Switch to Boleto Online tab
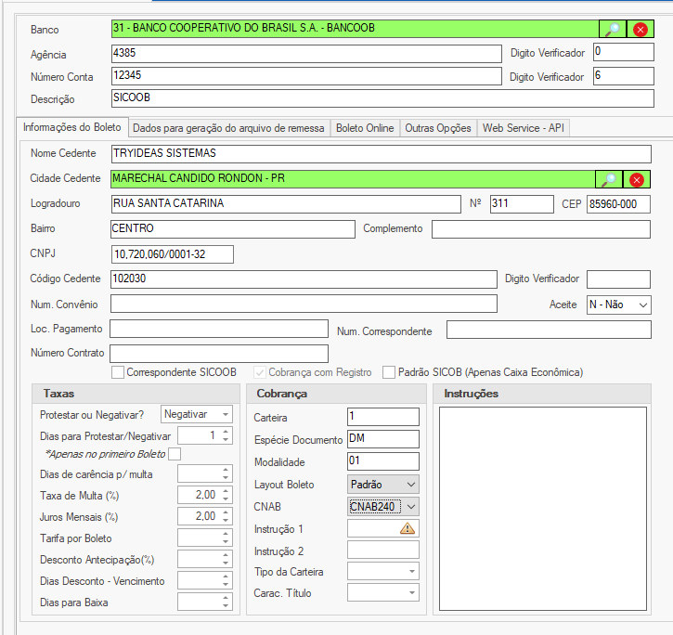The image size is (673, 635). 365,128
